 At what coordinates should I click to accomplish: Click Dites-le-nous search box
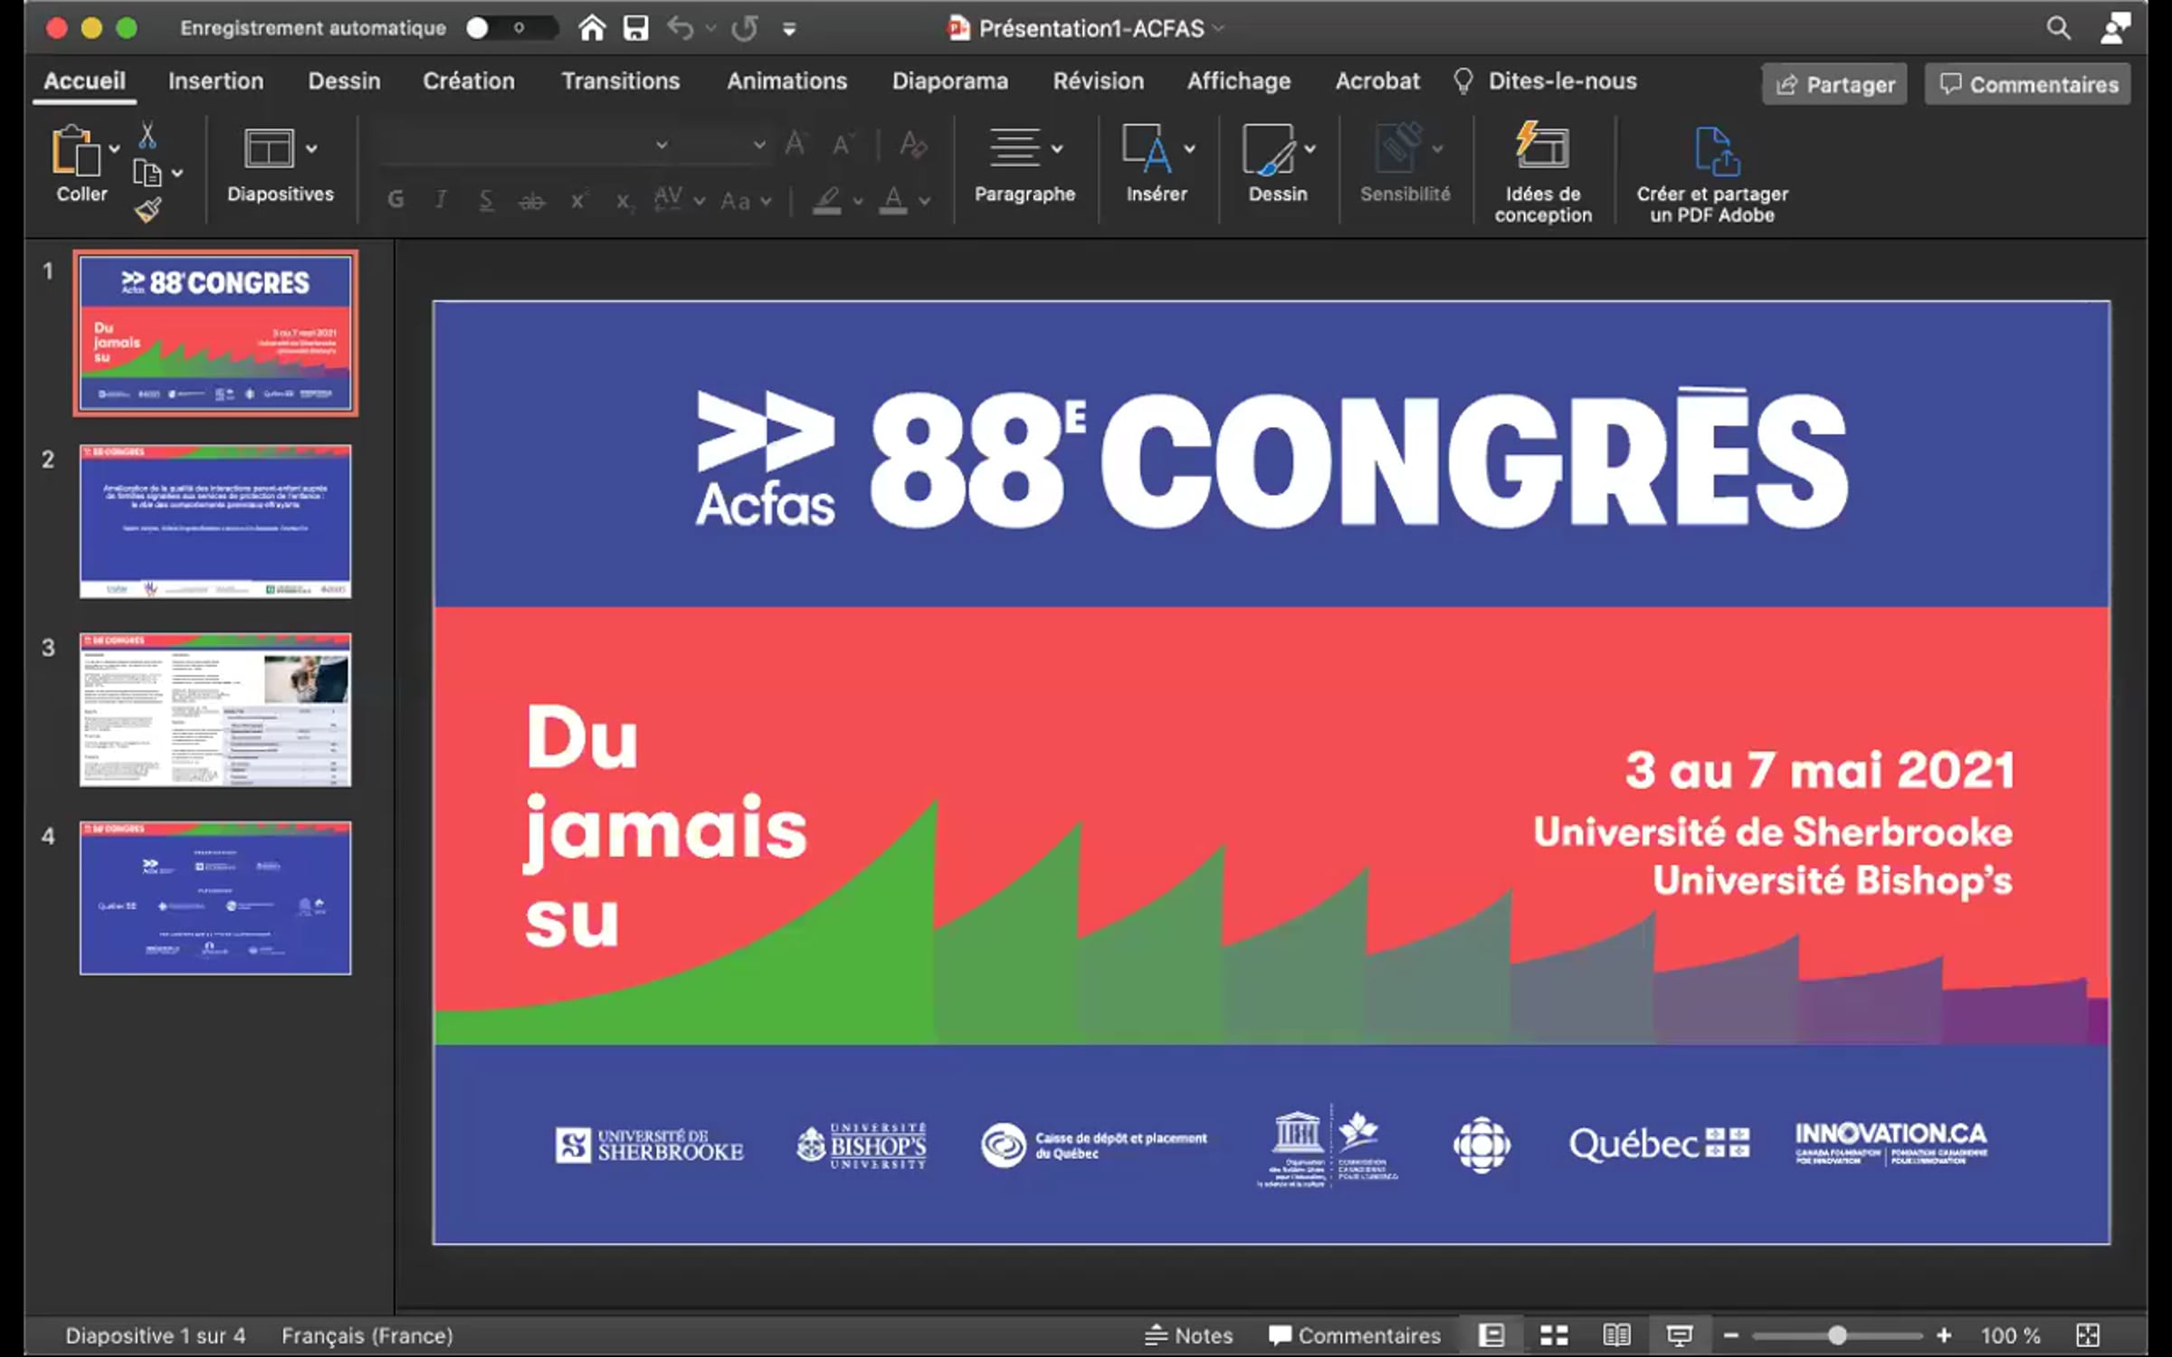click(1547, 81)
